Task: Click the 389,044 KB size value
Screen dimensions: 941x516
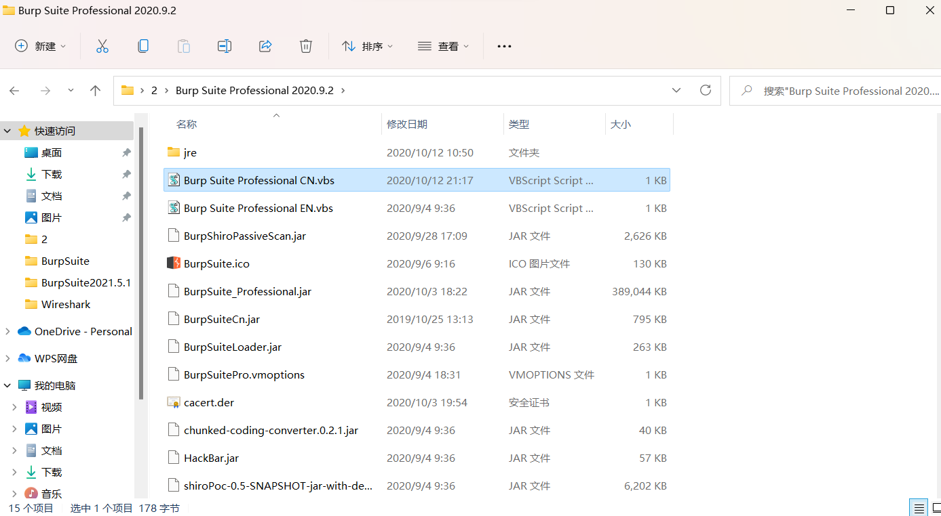Action: click(x=639, y=292)
